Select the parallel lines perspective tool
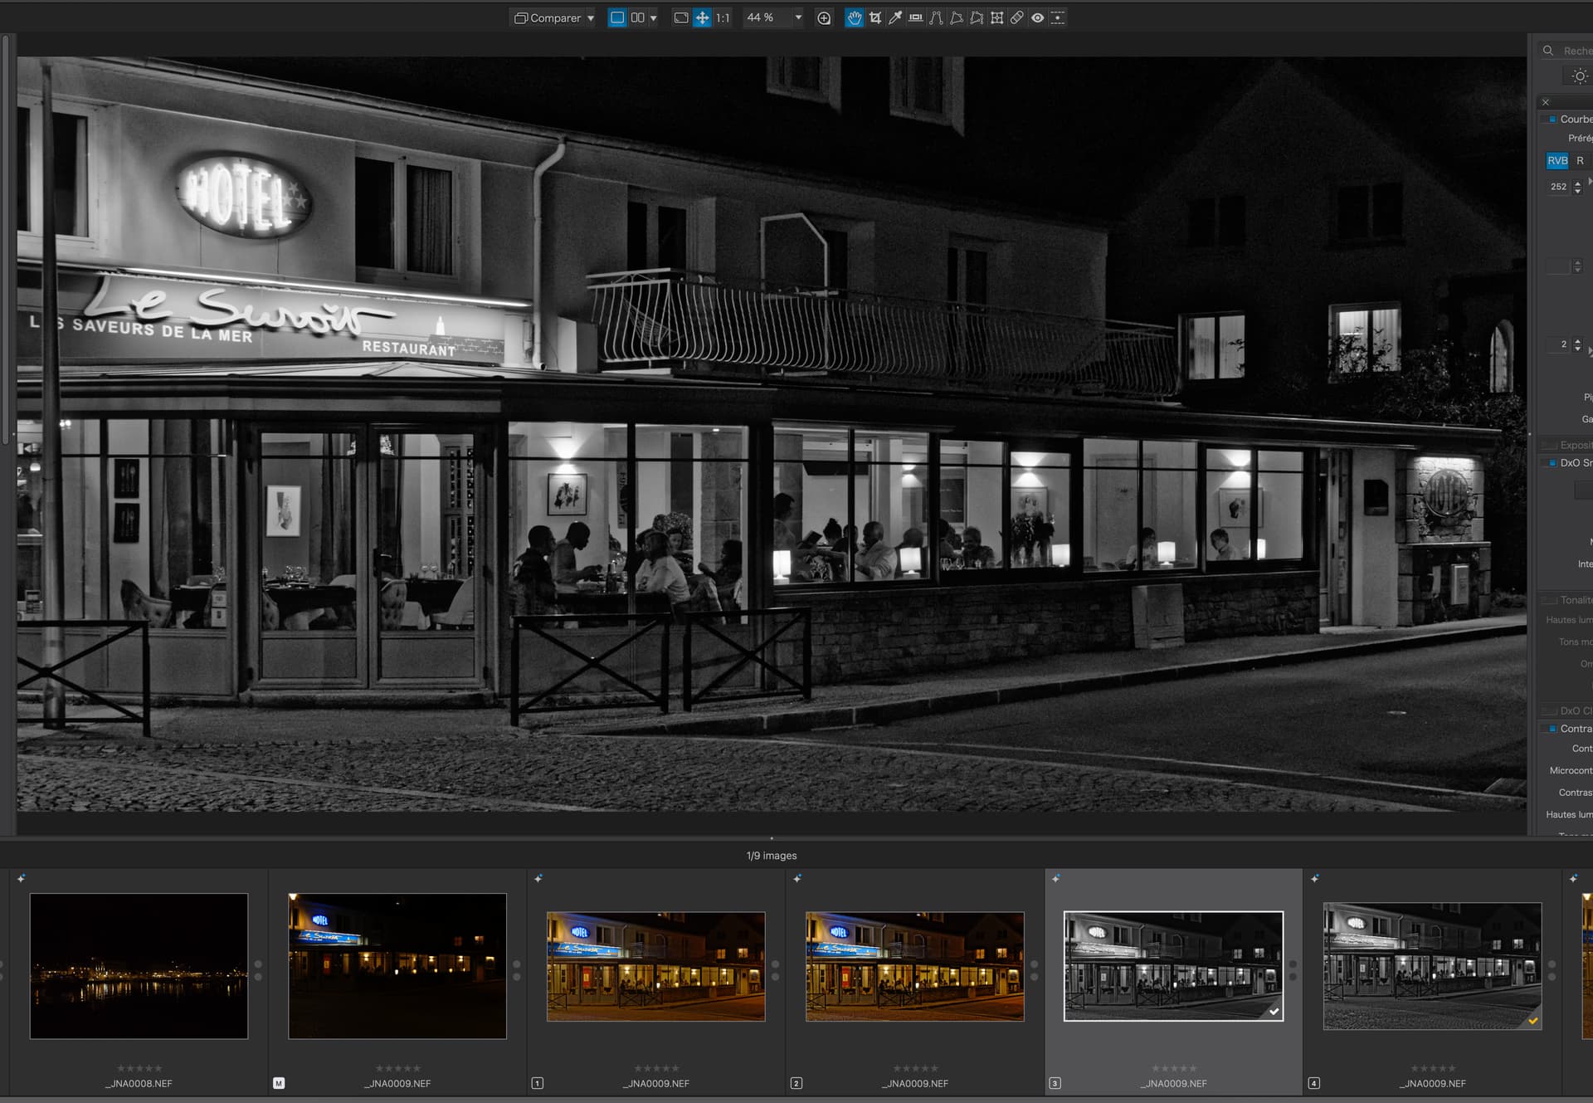 936,17
